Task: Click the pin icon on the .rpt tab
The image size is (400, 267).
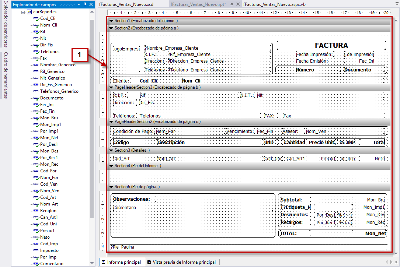Action: coord(231,4)
